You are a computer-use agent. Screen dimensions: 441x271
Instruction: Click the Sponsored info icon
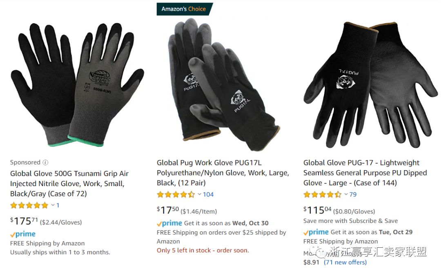[45, 162]
